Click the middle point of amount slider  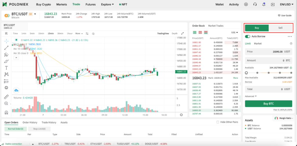(269, 73)
